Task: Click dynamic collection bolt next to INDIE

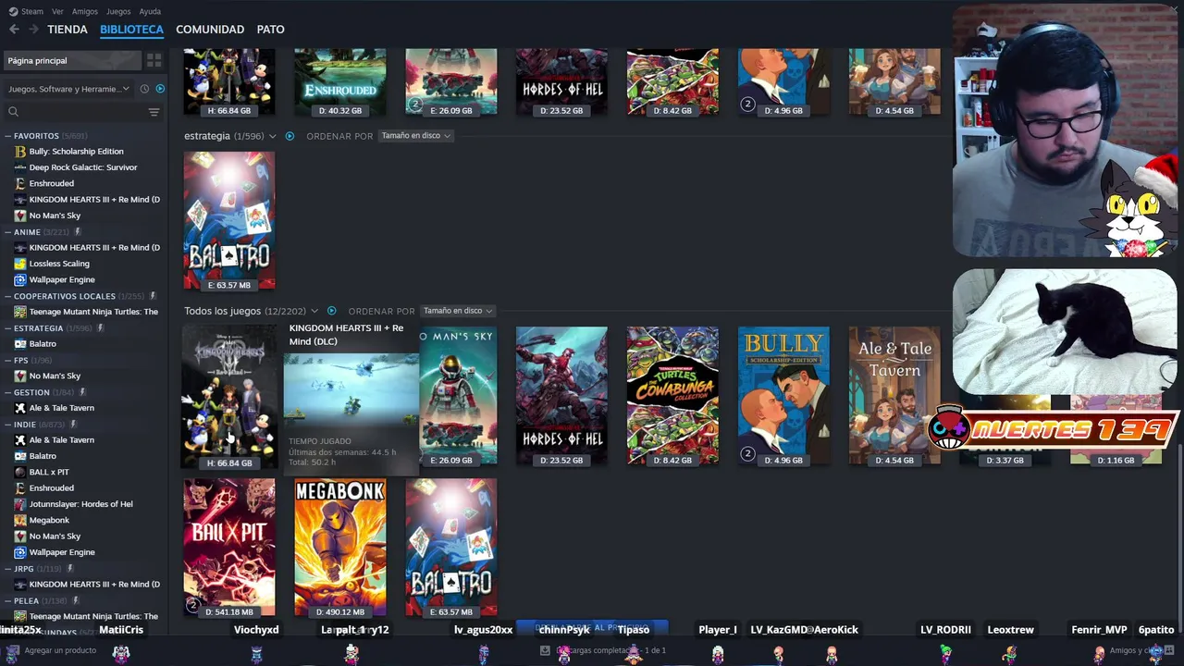Action: click(73, 425)
